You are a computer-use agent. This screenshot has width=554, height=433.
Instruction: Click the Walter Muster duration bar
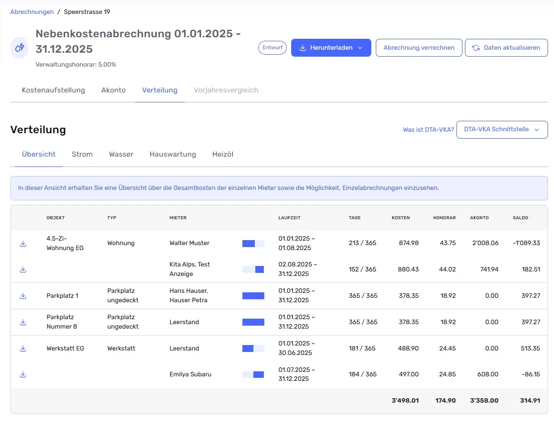point(253,244)
